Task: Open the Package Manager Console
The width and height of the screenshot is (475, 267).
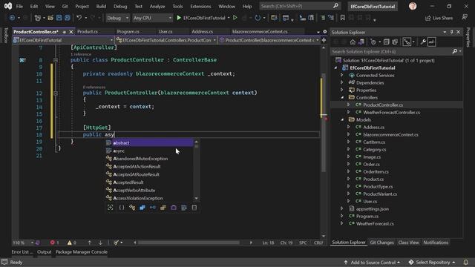Action: point(82,252)
